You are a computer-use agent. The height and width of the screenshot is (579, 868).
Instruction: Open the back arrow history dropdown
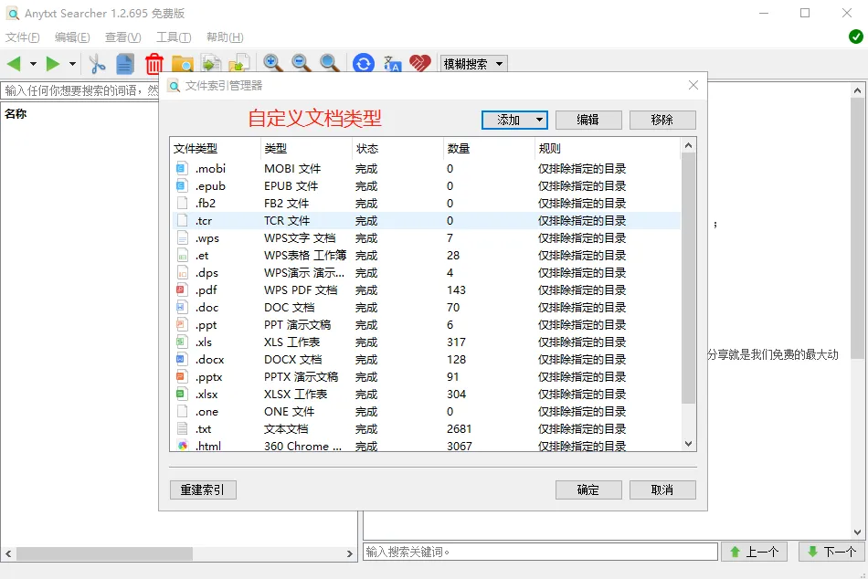(x=33, y=64)
